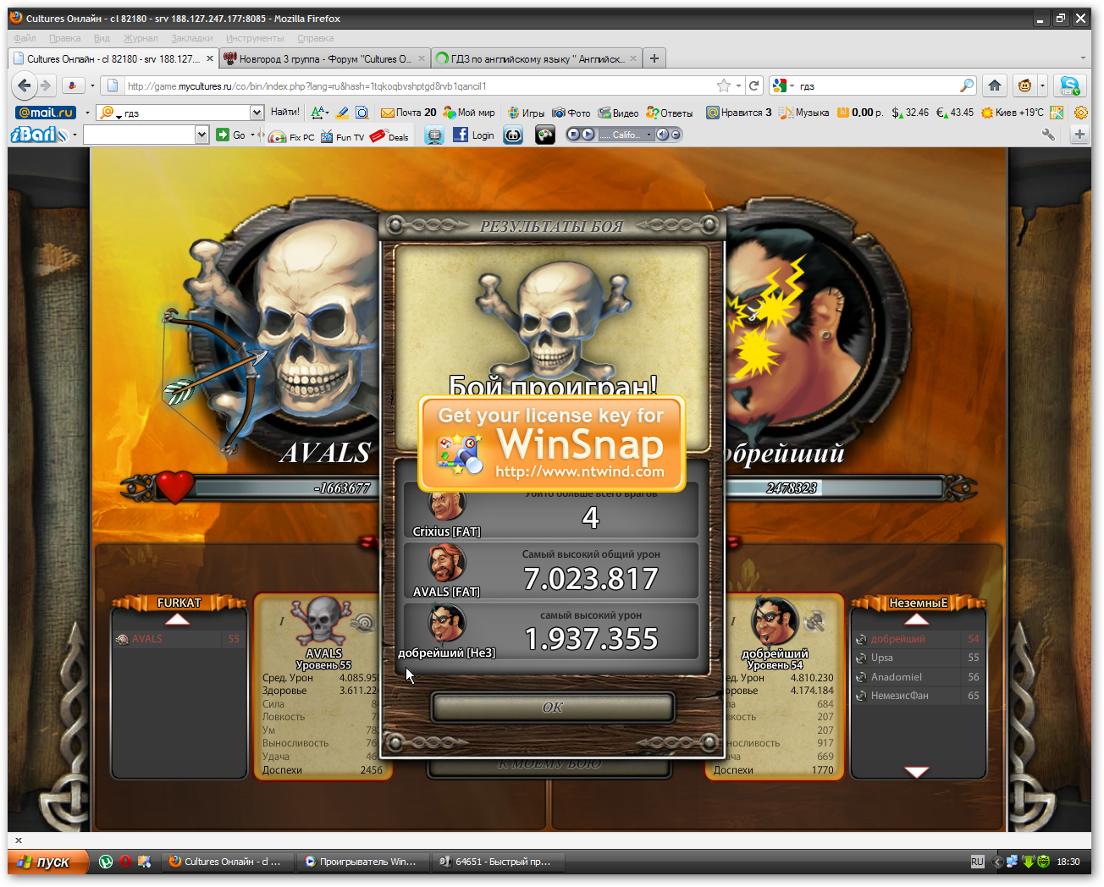
Task: Open Фото in Mail.ru toolbar
Action: (x=571, y=113)
